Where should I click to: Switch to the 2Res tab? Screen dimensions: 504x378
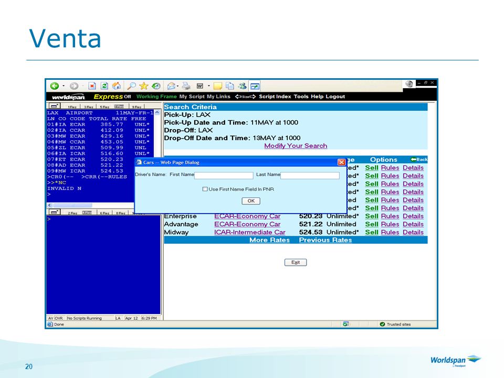(72, 213)
